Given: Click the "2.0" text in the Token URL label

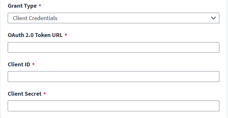Looking at the screenshot, I should 29,35.
